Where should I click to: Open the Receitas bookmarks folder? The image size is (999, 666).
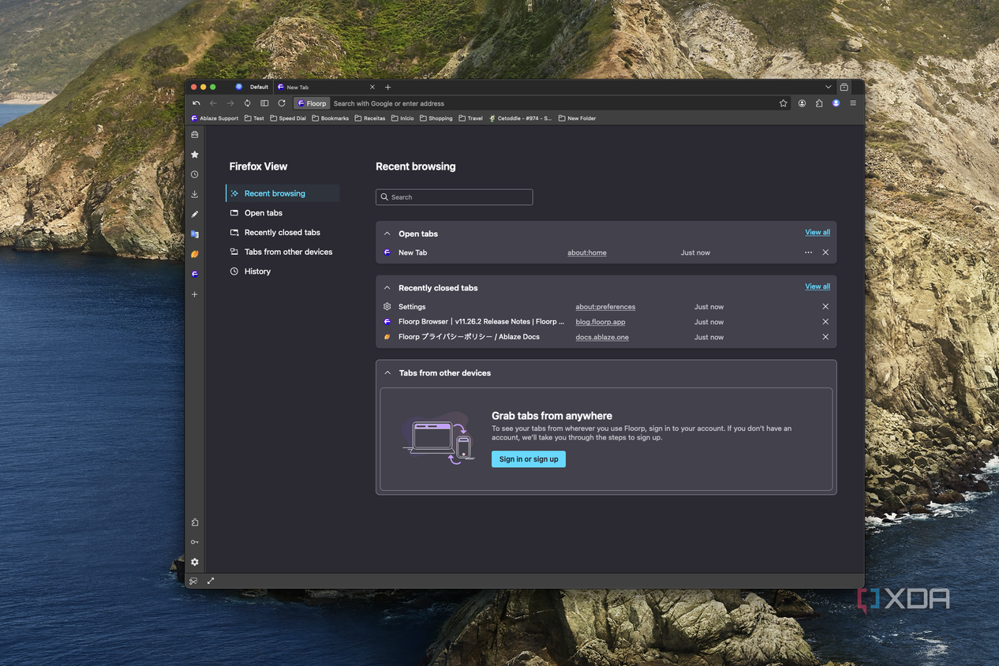click(x=370, y=118)
